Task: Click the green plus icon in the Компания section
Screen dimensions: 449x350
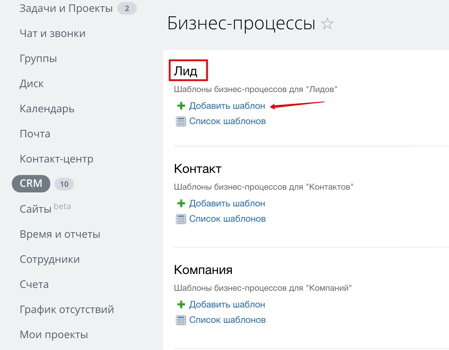Action: tap(181, 304)
